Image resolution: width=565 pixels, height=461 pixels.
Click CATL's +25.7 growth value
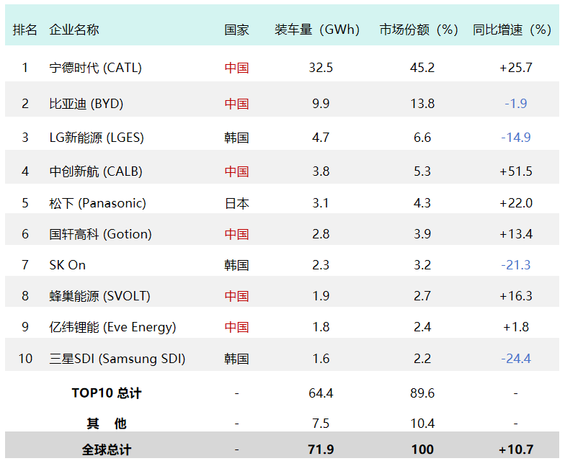point(515,68)
